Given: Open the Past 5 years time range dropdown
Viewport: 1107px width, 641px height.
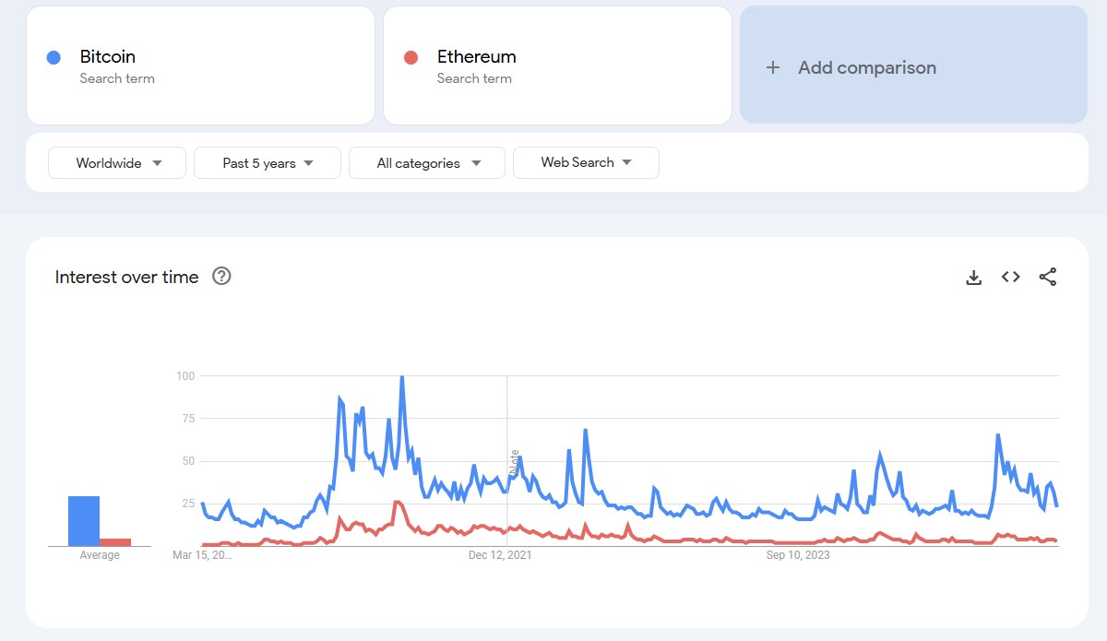Looking at the screenshot, I should click(x=267, y=162).
